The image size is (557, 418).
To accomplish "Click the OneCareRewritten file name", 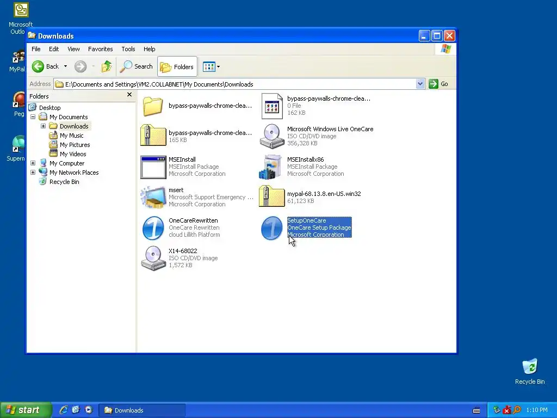I will coord(193,220).
